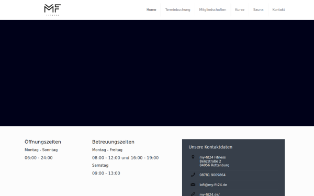This screenshot has height=196, width=314.
Task: Click Montag - Sonntag text
Action: 41,150
